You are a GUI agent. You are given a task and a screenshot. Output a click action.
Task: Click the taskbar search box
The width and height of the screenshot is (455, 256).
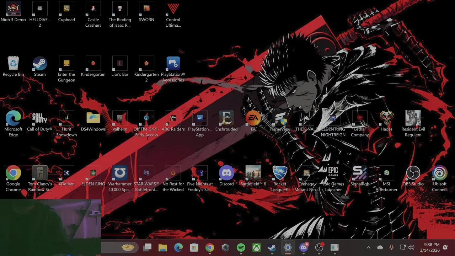coord(119,247)
